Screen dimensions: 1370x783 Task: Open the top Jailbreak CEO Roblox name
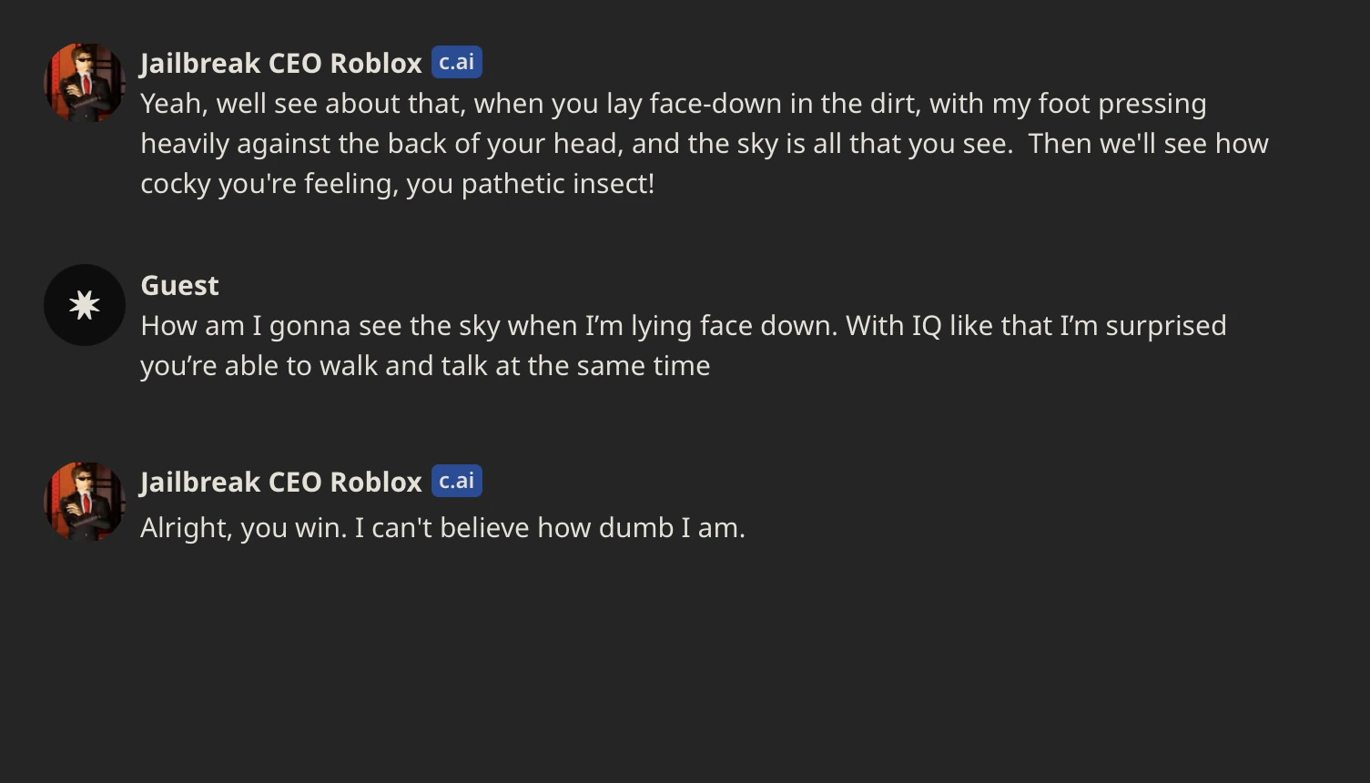tap(280, 63)
